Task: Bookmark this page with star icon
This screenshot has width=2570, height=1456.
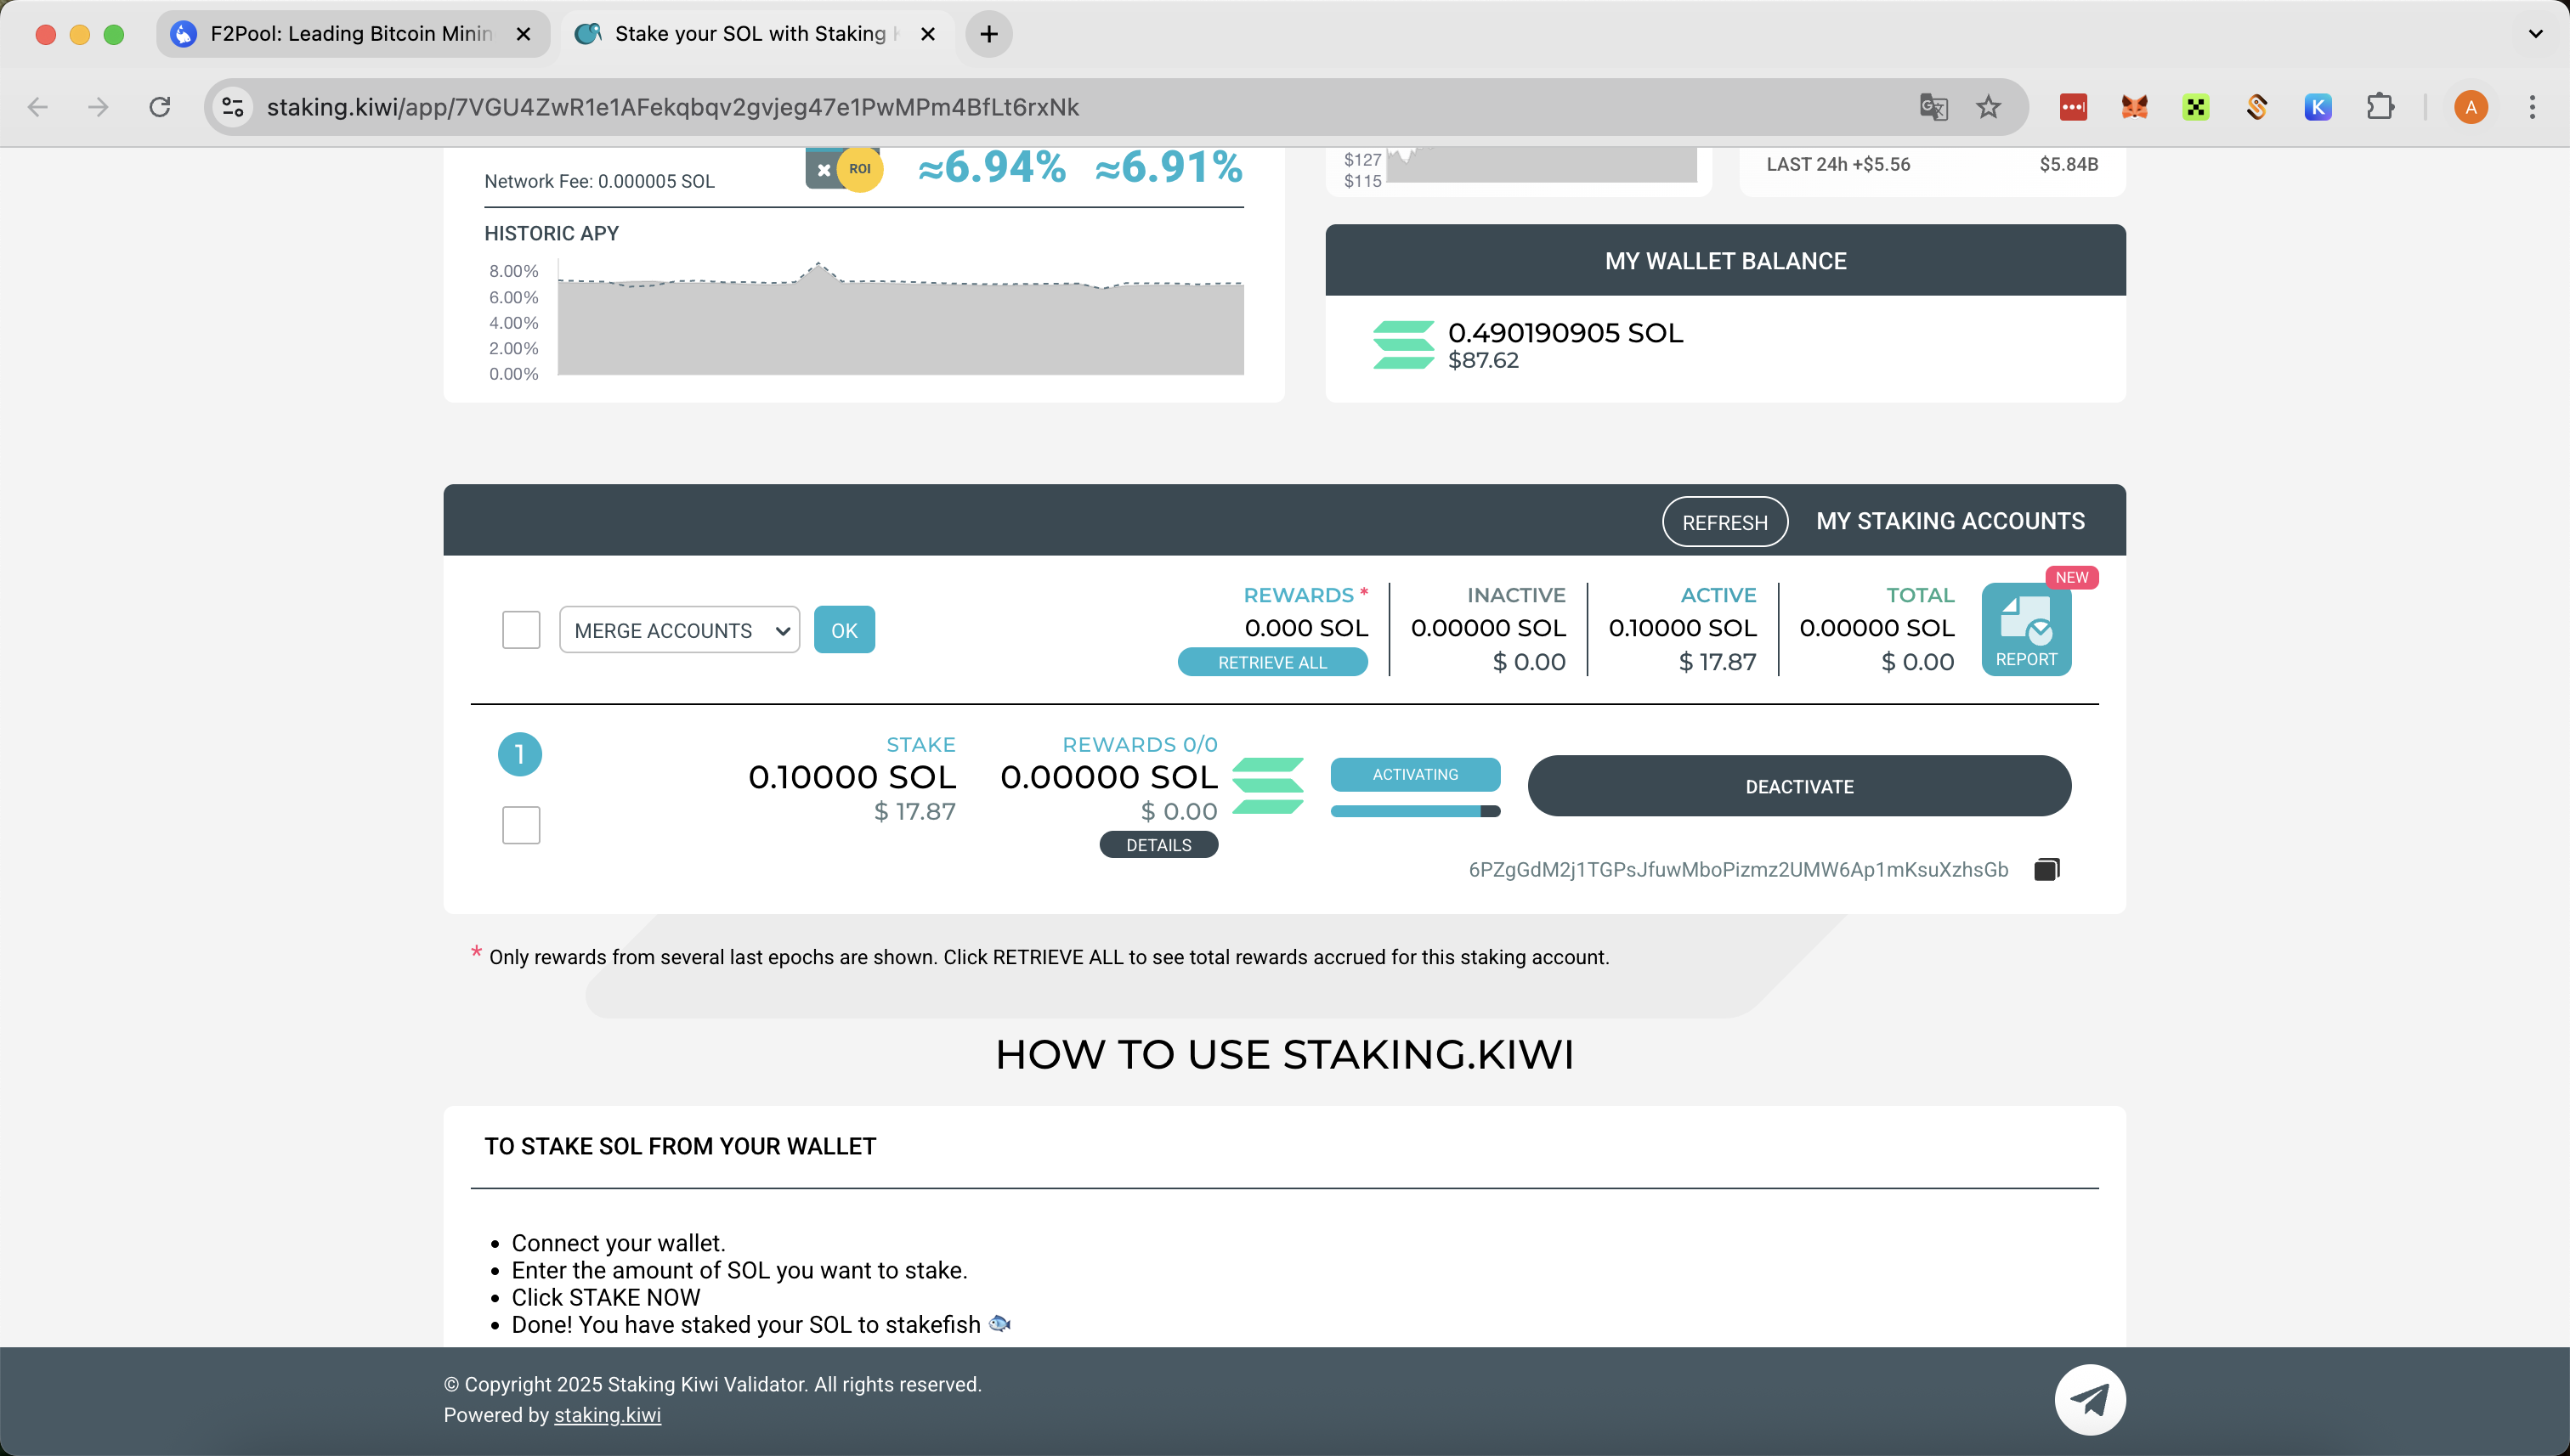Action: [x=1988, y=107]
